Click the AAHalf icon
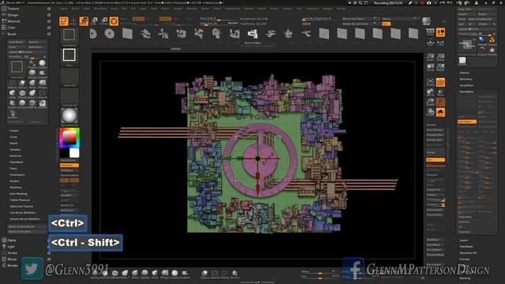The height and width of the screenshot is (284, 505). 440,68
